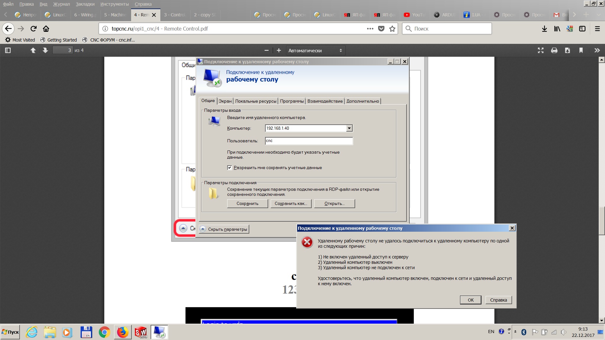Click the PDF print icon

[554, 50]
